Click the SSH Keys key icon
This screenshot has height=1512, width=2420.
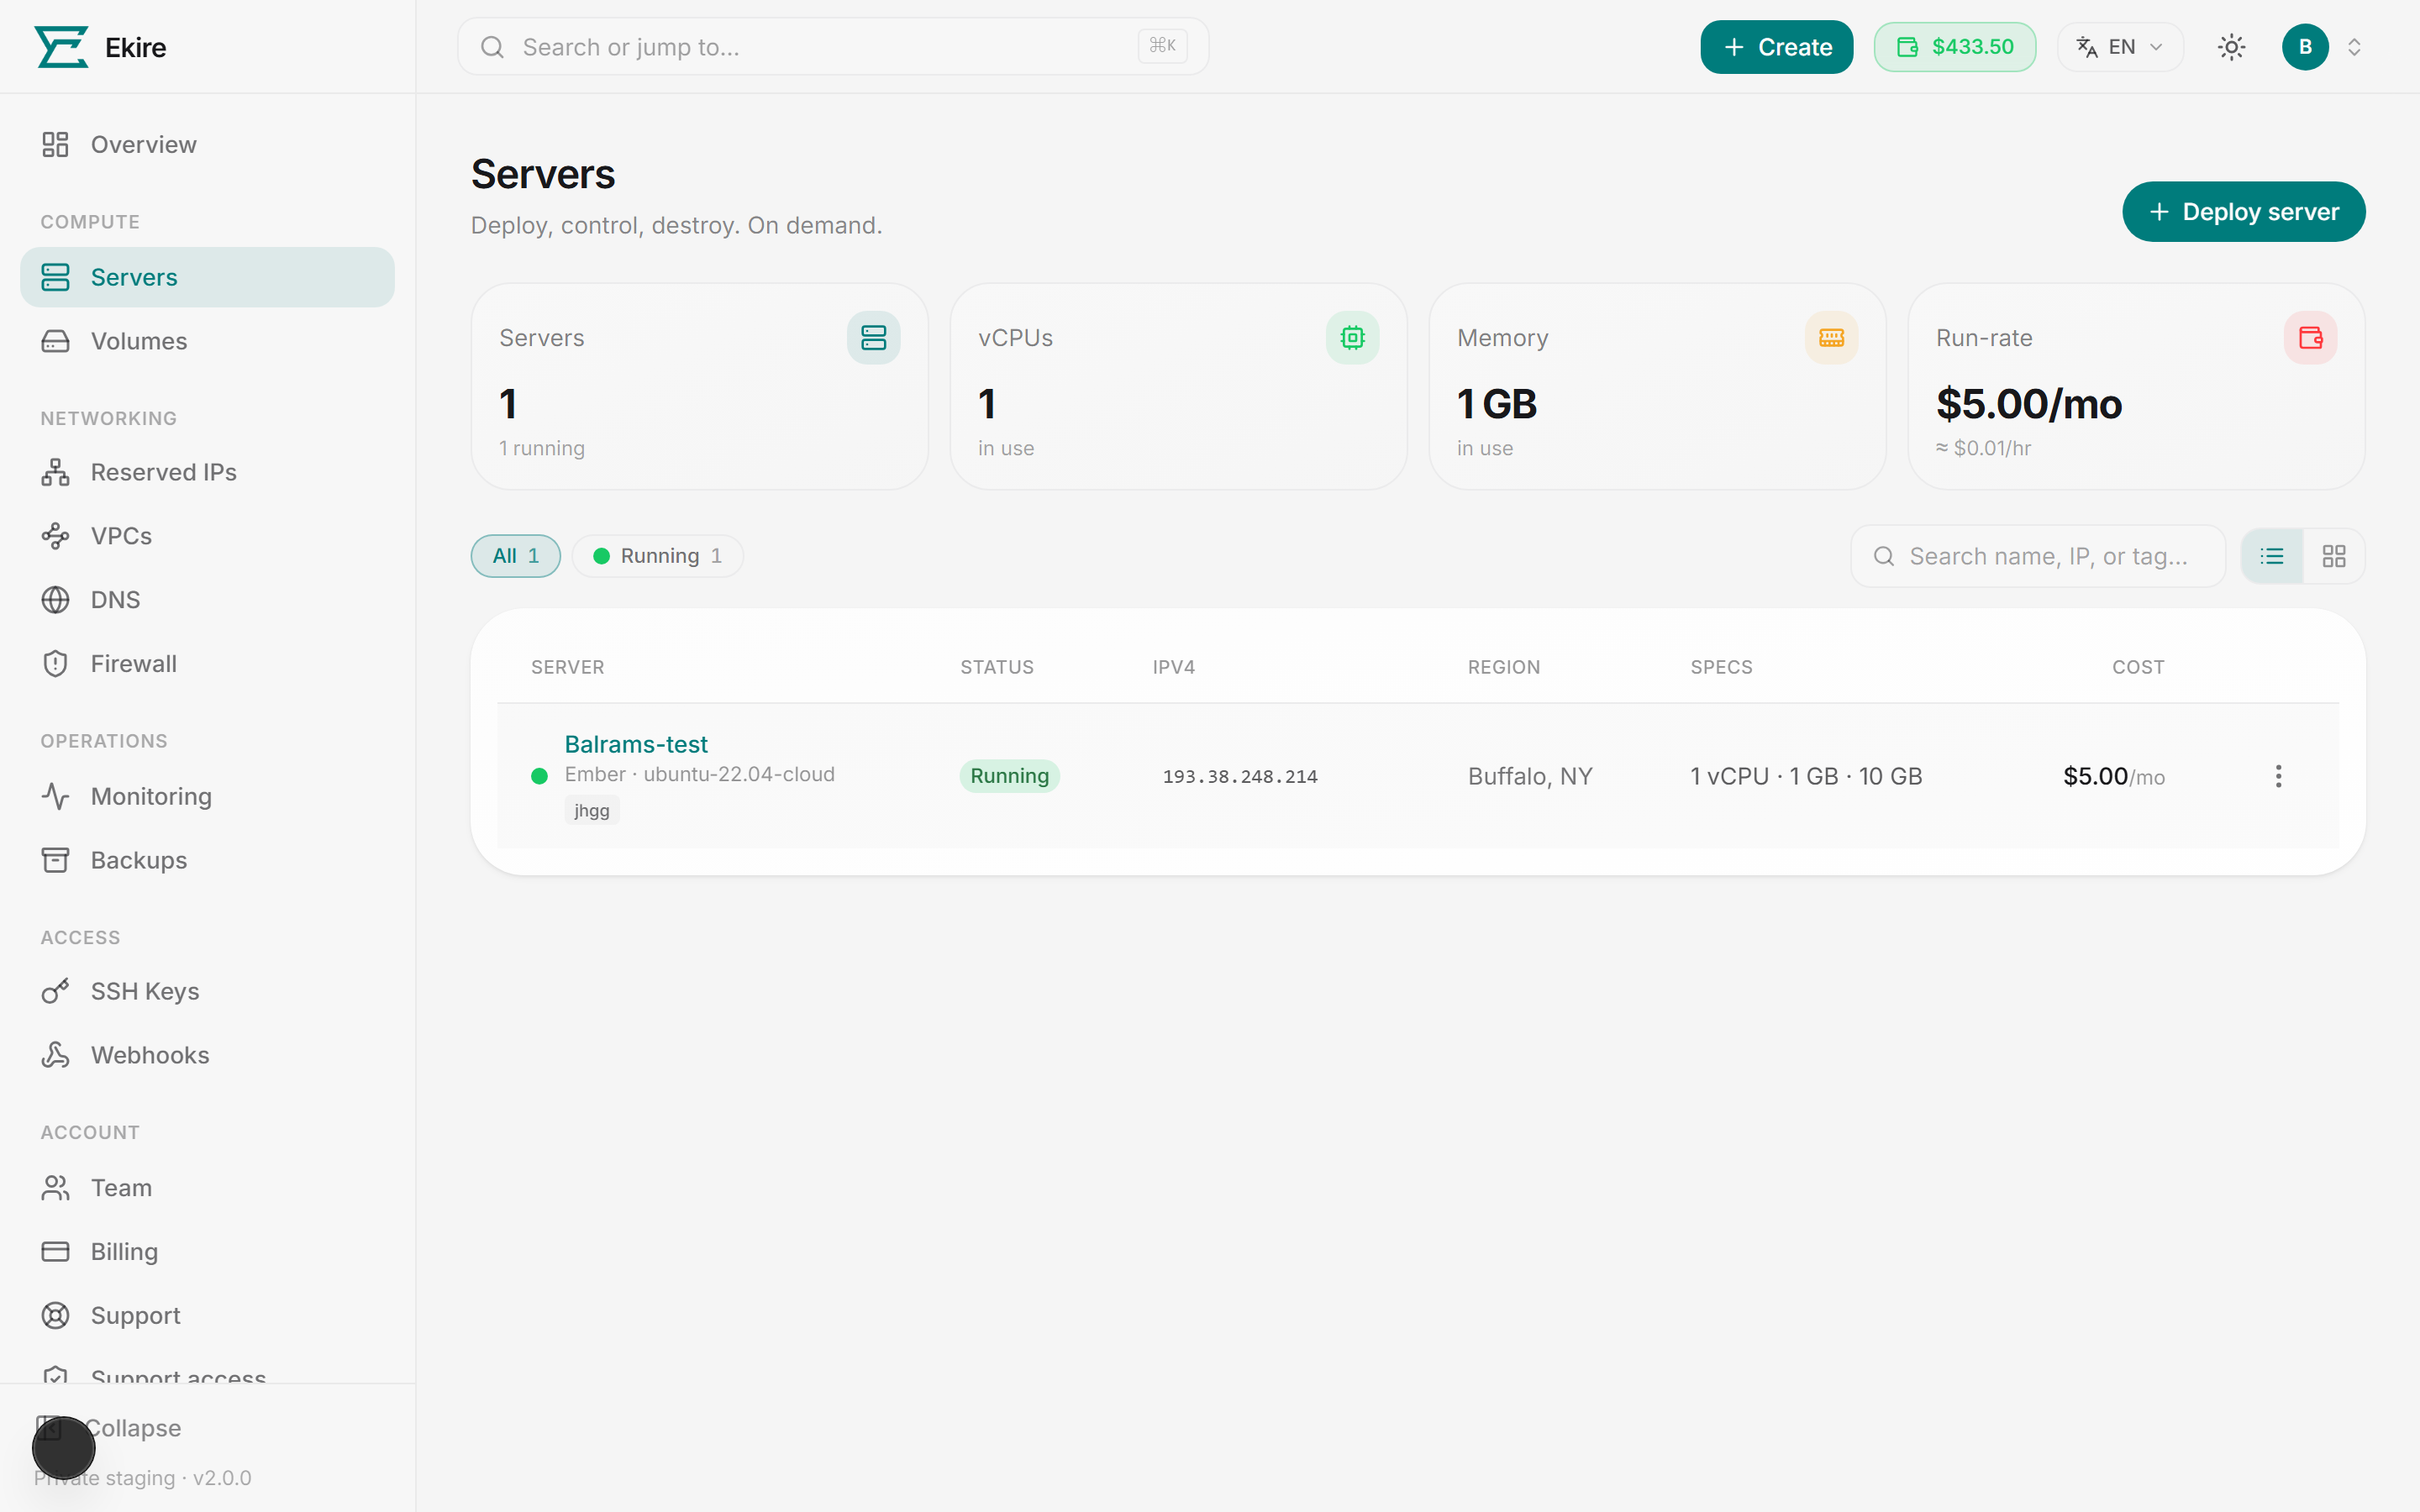[55, 991]
